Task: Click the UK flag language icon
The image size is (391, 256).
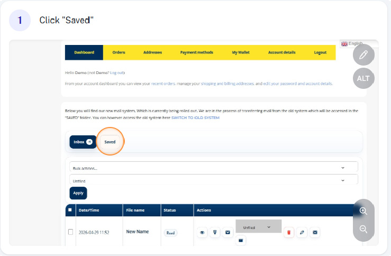Action: pyautogui.click(x=344, y=44)
